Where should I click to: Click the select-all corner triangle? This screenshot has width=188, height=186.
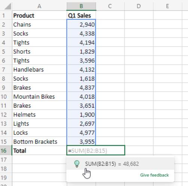pyautogui.click(x=8, y=6)
